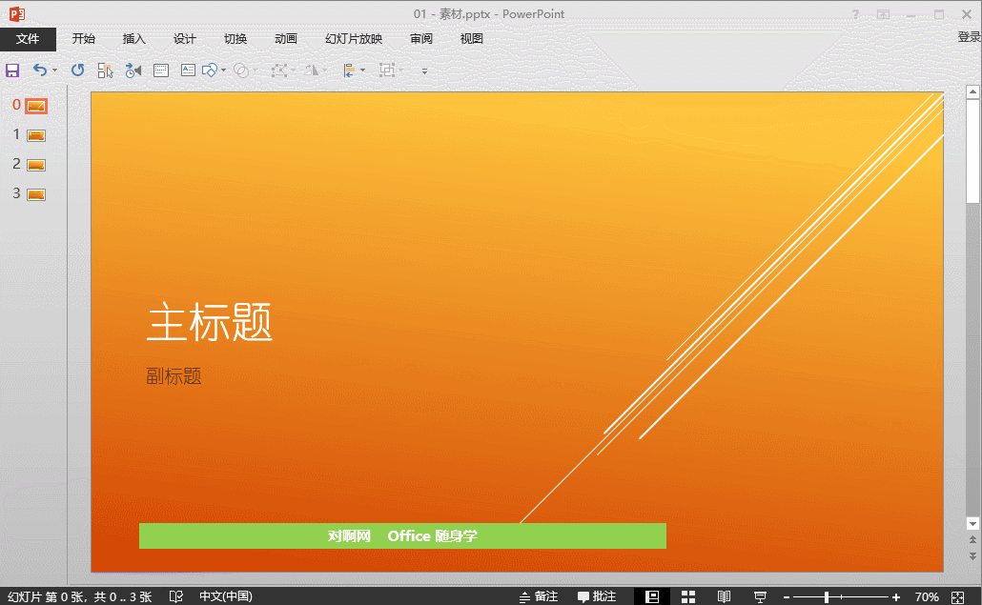This screenshot has height=605, width=982.
Task: Switch to the 视图 ribbon tab
Action: tap(472, 39)
